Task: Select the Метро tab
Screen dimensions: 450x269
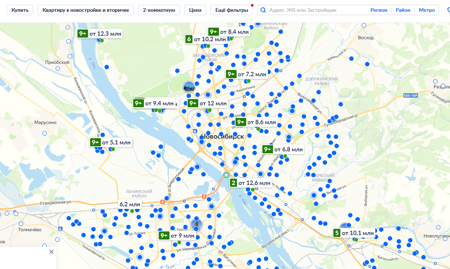Action: [427, 10]
